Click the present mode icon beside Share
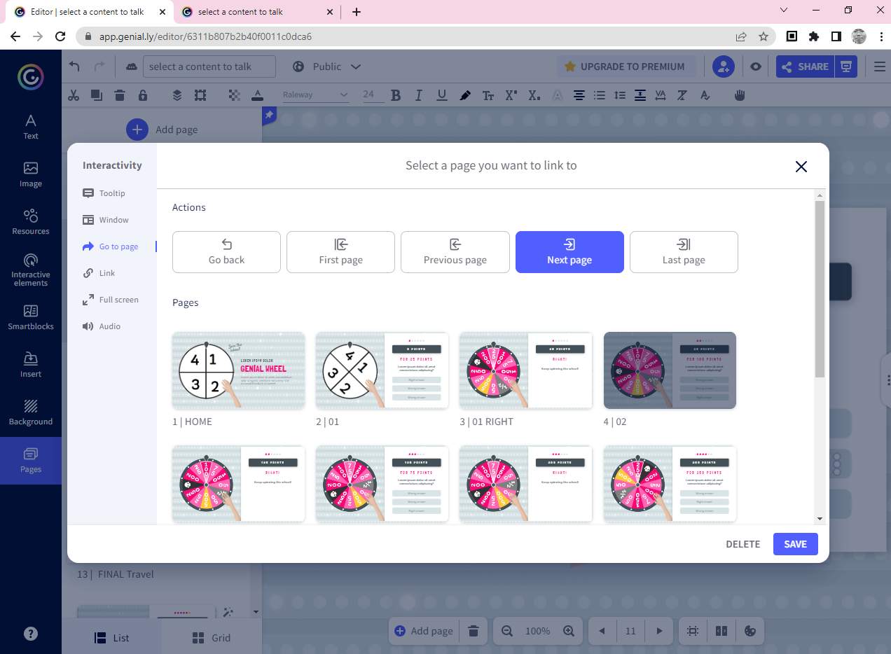Viewport: 891px width, 654px height. pos(846,67)
